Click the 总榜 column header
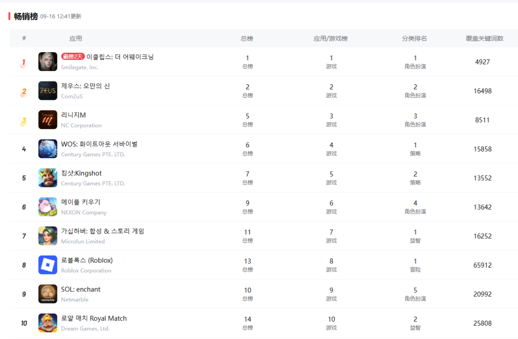Viewport: 518px width, 339px height. pos(247,39)
